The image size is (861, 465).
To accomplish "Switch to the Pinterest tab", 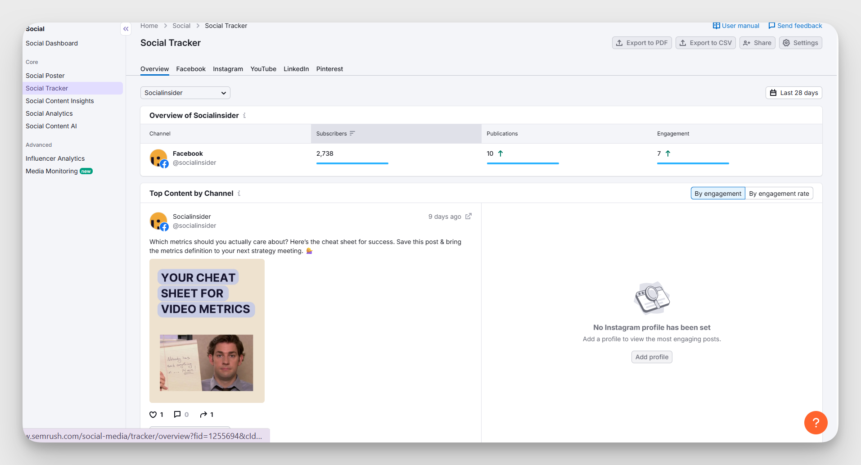I will click(x=329, y=69).
